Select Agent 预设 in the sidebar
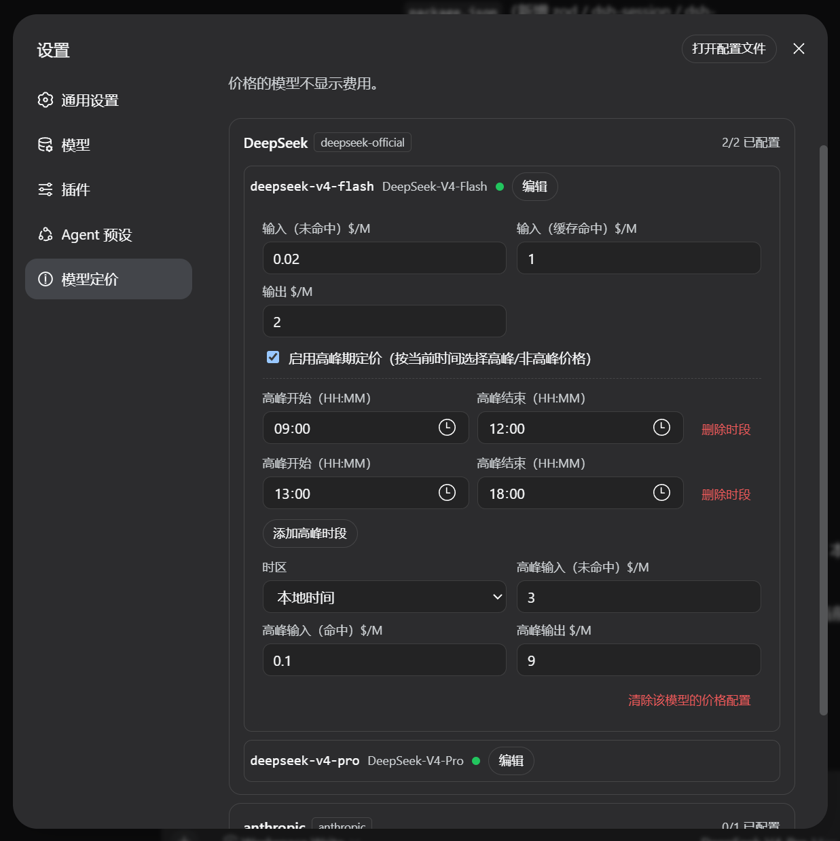The width and height of the screenshot is (840, 841). (x=109, y=235)
